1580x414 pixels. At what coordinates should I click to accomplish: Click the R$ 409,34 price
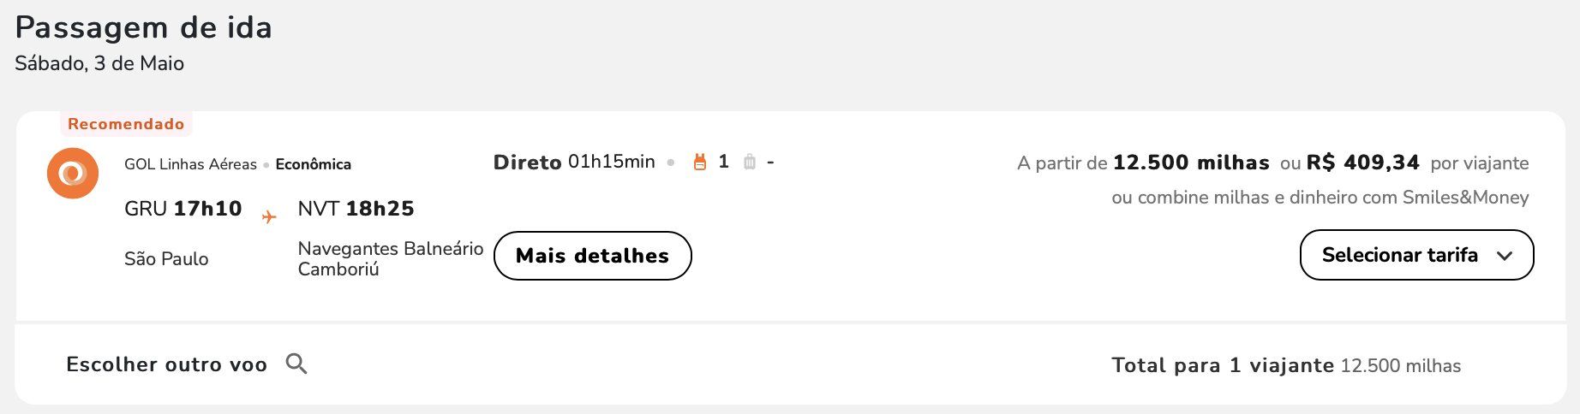click(1362, 163)
